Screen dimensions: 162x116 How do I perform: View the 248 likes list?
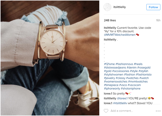tap(110, 20)
